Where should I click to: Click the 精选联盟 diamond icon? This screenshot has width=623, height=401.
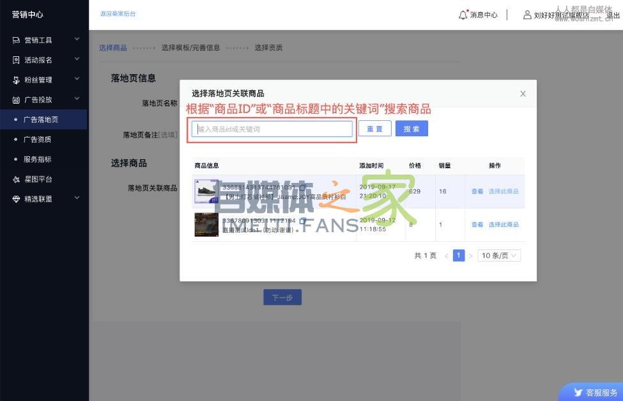[x=17, y=199]
